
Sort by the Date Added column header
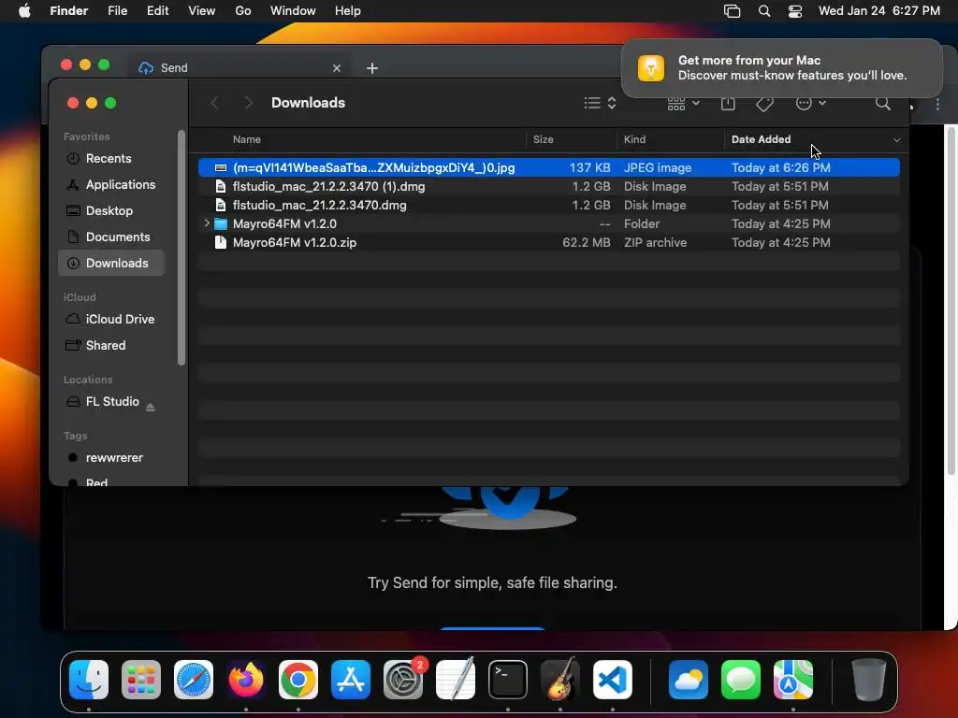coord(761,140)
